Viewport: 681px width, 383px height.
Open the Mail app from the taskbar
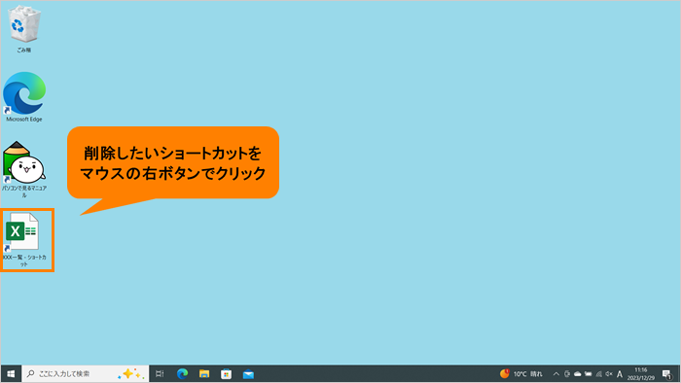pyautogui.click(x=248, y=373)
